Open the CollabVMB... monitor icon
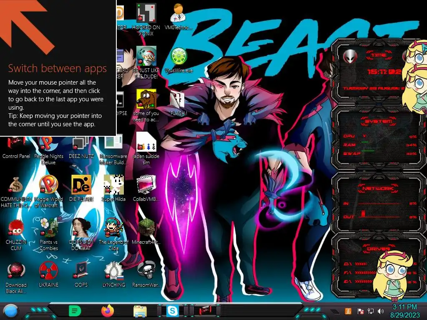The height and width of the screenshot is (320, 427). [x=146, y=189]
